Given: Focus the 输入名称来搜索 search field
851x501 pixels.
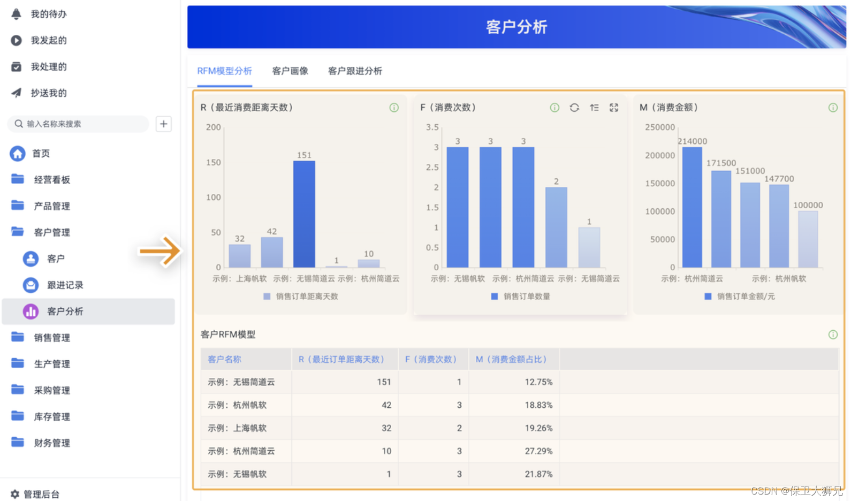Looking at the screenshot, I should 78,124.
